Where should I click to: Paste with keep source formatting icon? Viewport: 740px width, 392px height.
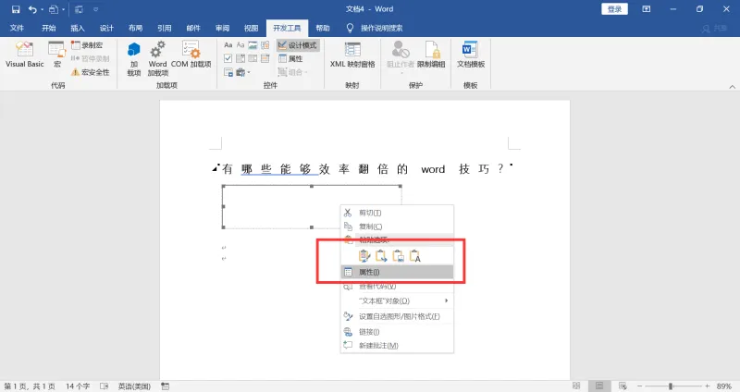pyautogui.click(x=364, y=256)
